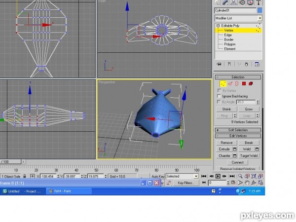
Task: Switch to fish4 - Paint taskbar item
Action: [x=69, y=191]
